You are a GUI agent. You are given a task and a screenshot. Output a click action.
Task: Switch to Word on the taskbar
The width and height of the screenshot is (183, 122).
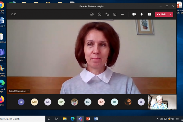pos(96,119)
